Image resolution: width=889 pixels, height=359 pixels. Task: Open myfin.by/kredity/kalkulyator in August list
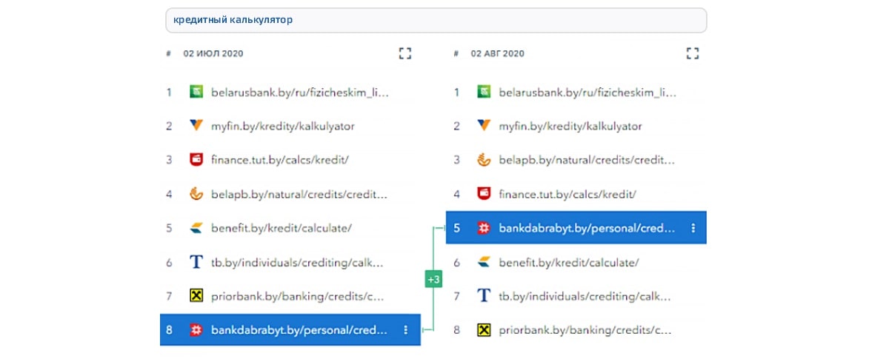click(x=570, y=127)
